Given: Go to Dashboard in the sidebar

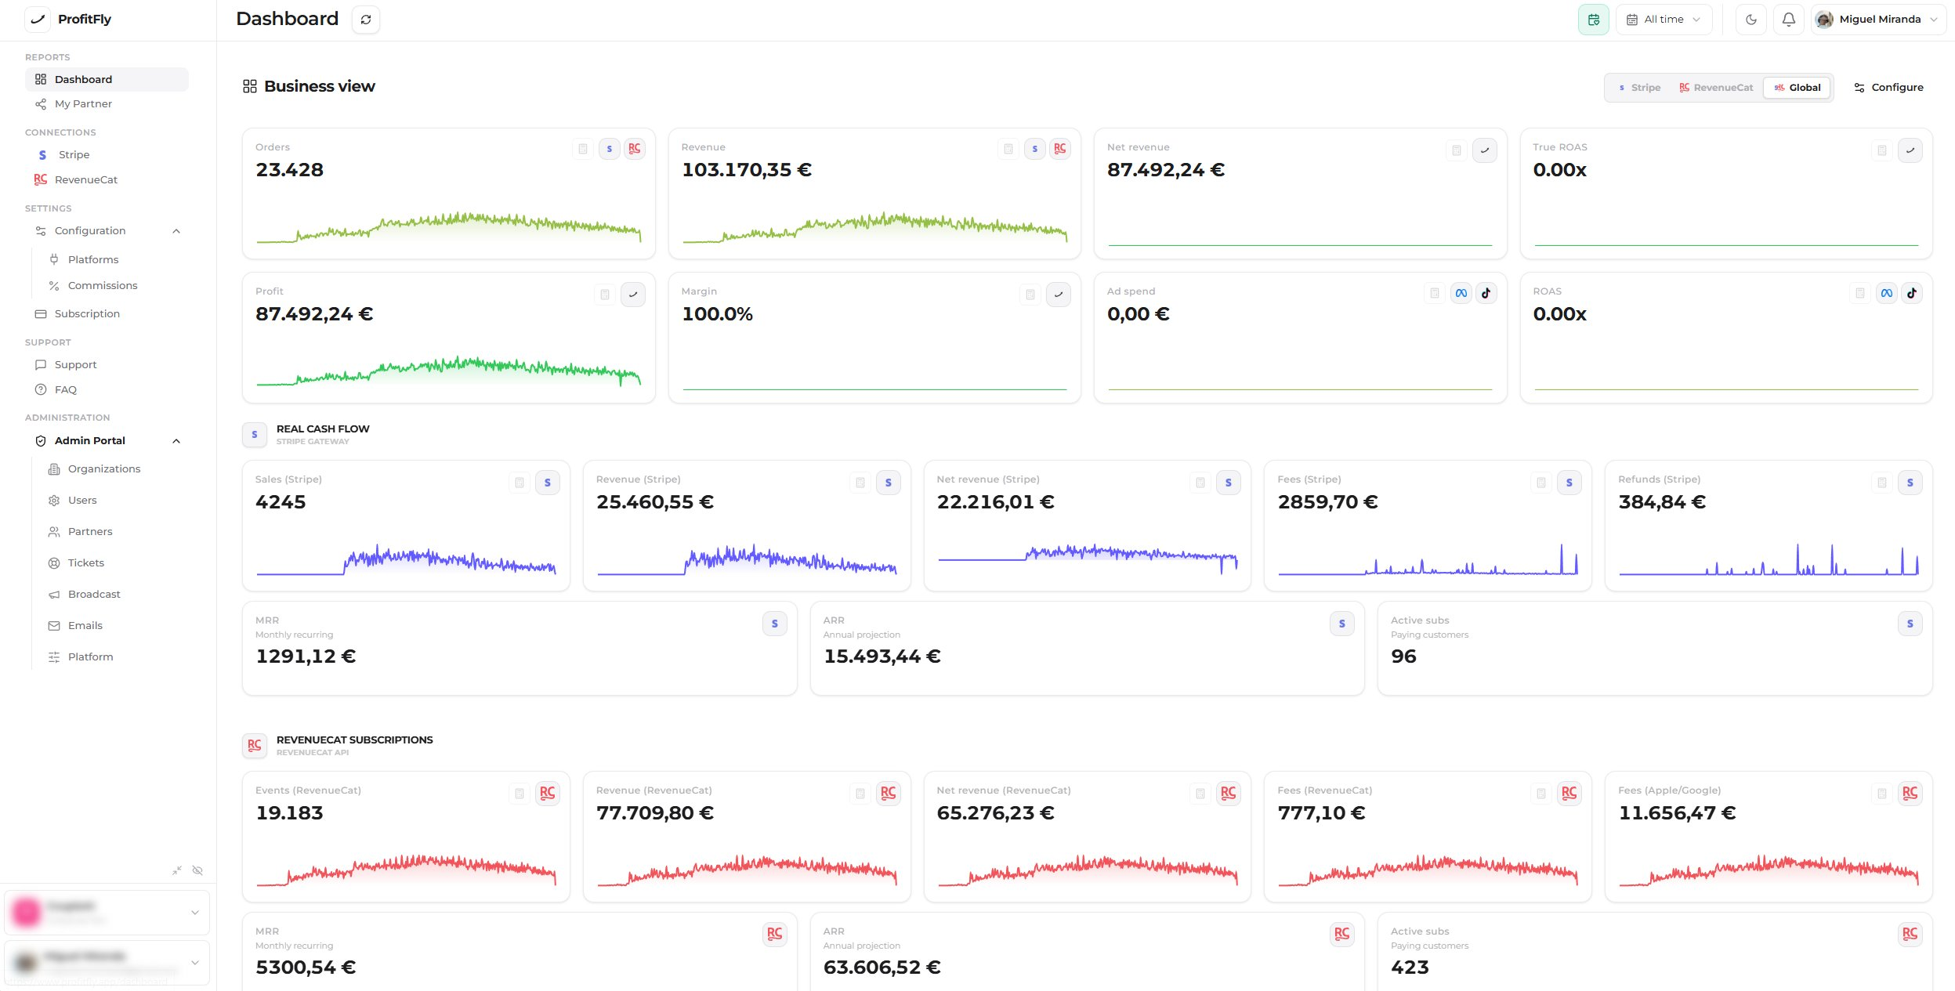Looking at the screenshot, I should [107, 79].
